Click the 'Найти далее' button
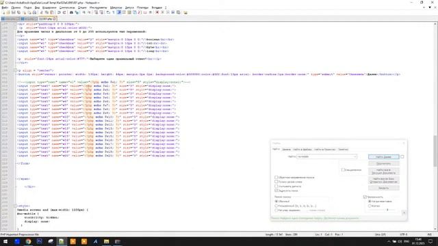This screenshot has width=438, height=246. click(x=383, y=156)
